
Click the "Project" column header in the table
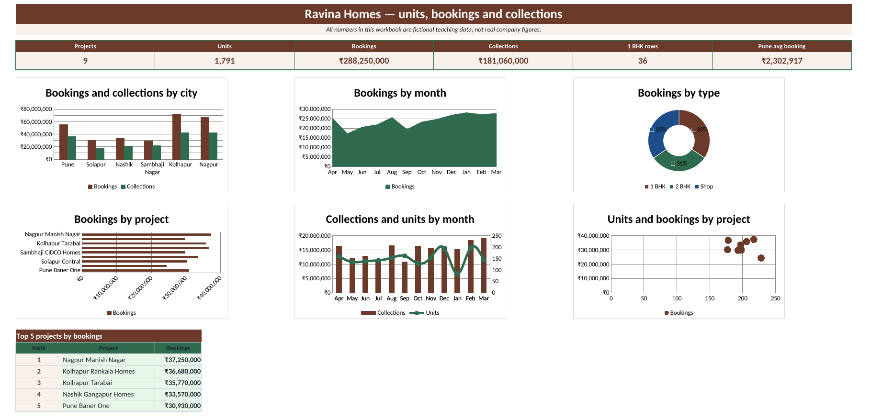pyautogui.click(x=109, y=348)
